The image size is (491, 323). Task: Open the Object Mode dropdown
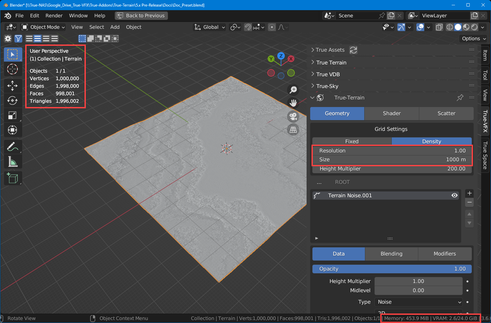43,27
